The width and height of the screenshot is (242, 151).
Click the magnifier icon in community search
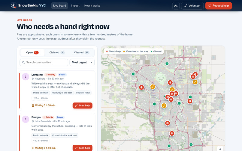(x=23, y=62)
